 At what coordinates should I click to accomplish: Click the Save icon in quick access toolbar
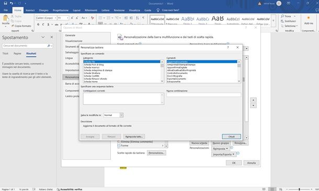(x=6, y=3)
